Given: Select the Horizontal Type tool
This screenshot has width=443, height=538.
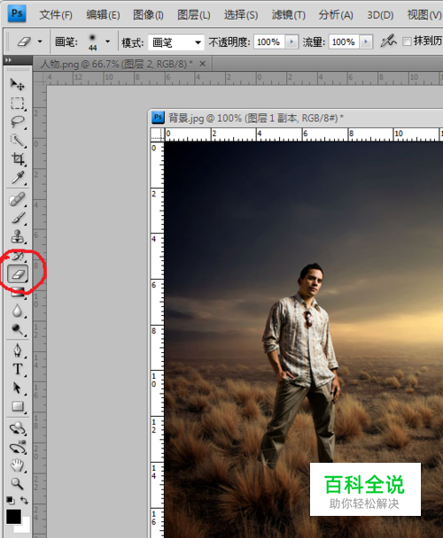Looking at the screenshot, I should point(17,369).
